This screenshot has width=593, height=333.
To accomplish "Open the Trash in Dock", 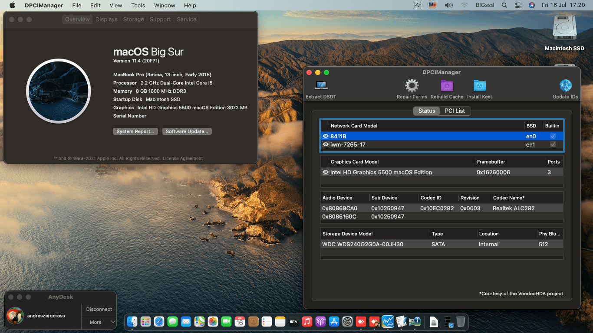I will (x=461, y=321).
